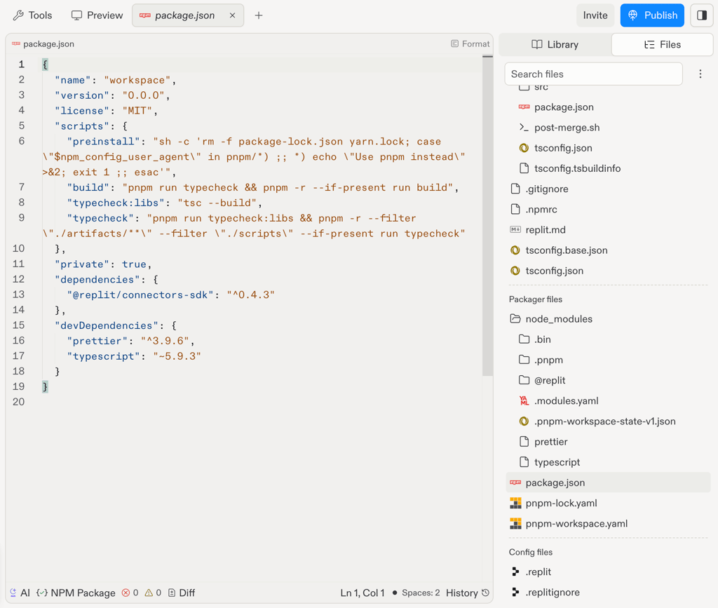Click the errors count icon
The width and height of the screenshot is (718, 608).
pyautogui.click(x=130, y=593)
